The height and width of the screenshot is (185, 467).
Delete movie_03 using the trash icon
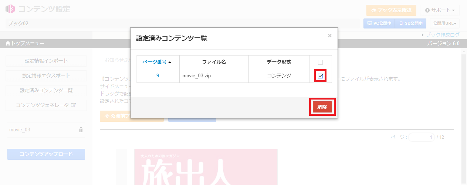click(81, 130)
